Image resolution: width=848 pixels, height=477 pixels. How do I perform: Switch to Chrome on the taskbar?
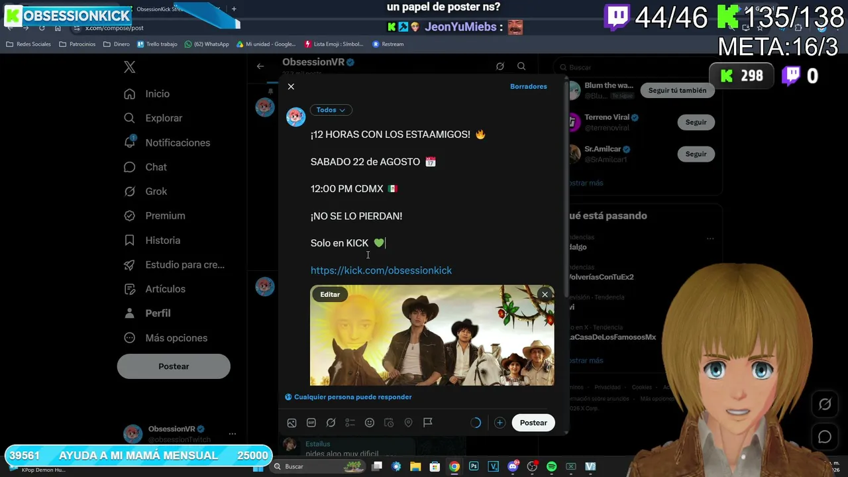point(454,466)
